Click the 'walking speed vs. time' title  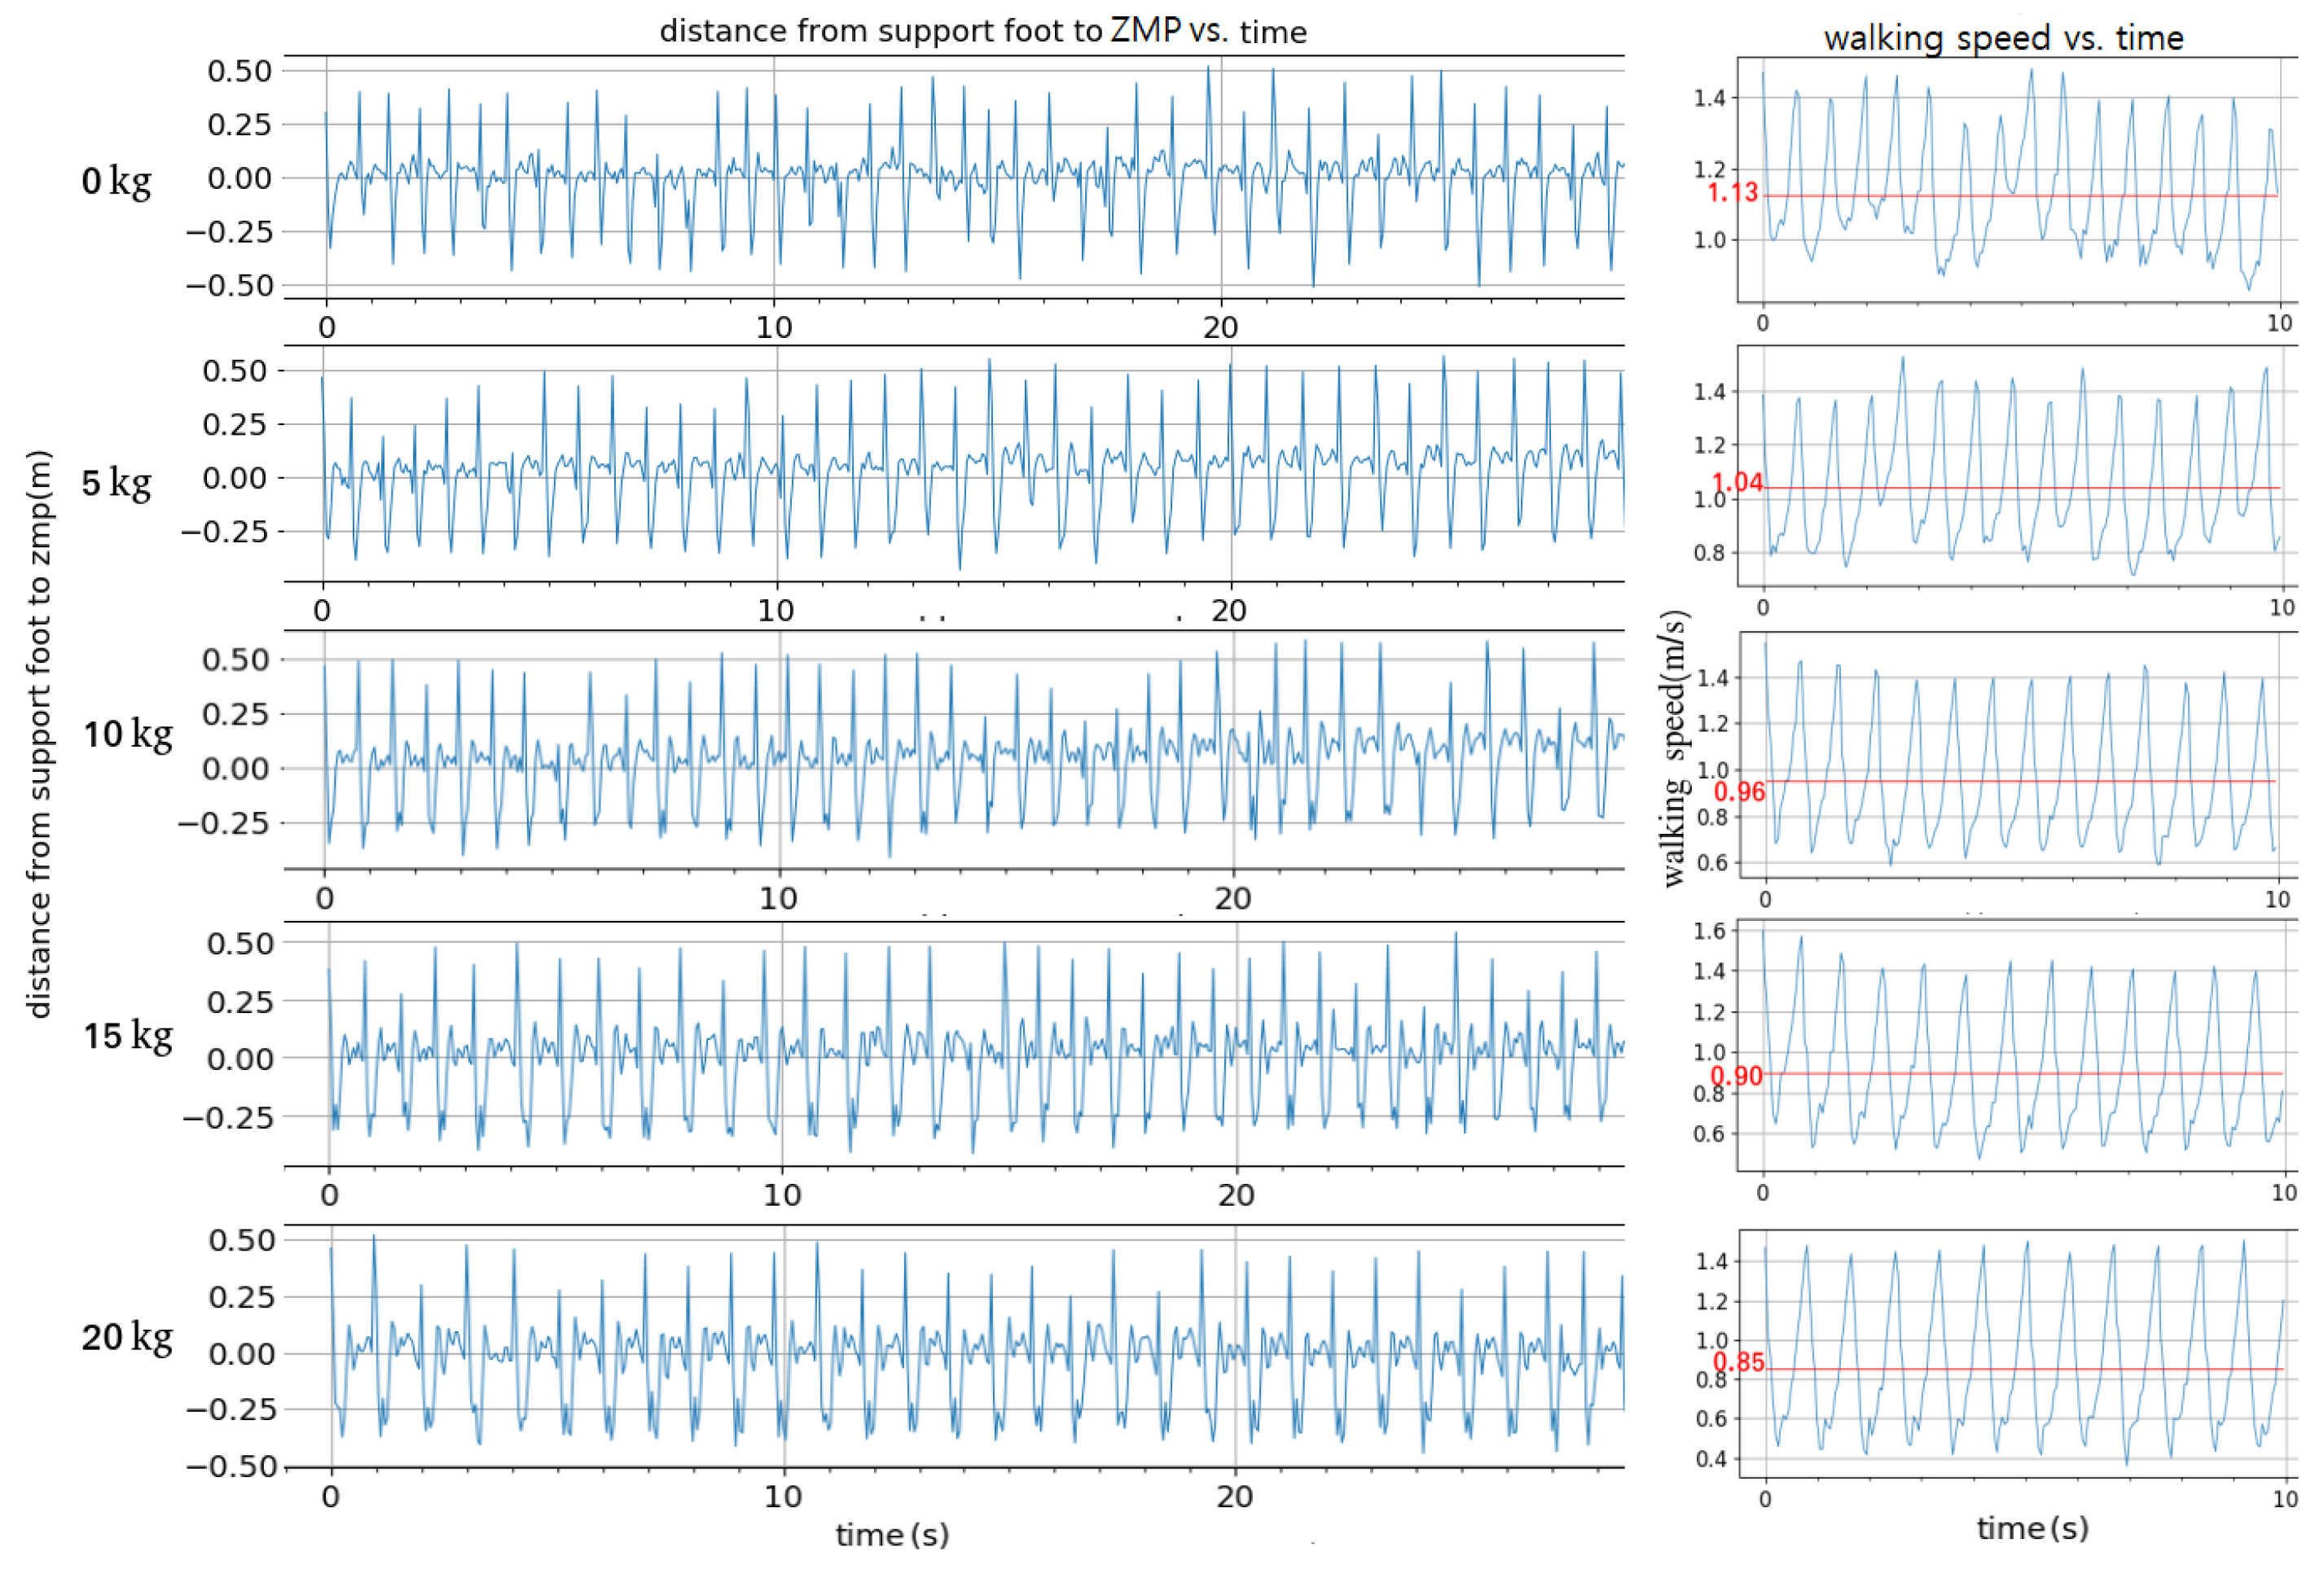[x=2003, y=38]
